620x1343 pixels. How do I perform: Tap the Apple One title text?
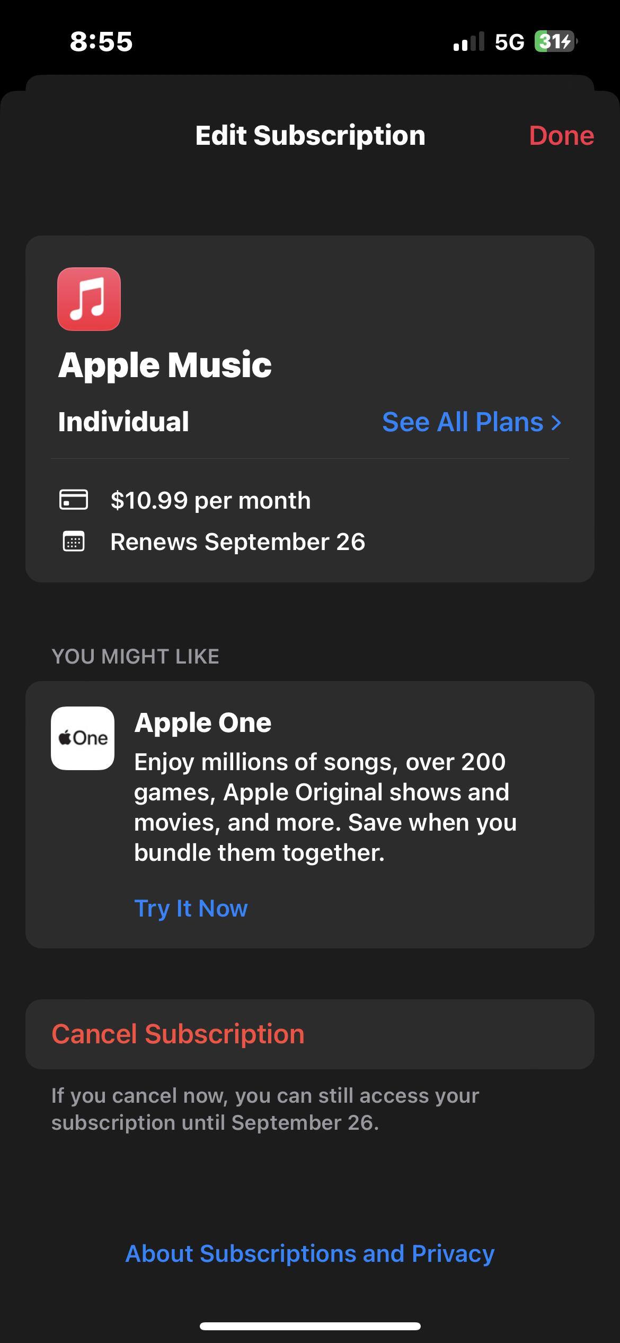click(x=203, y=722)
